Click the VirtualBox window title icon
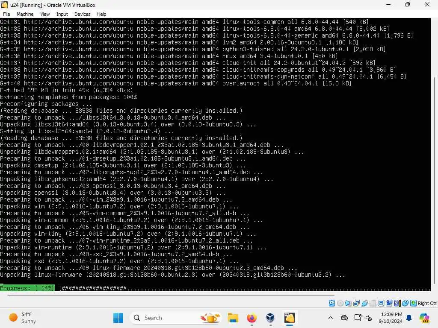Image resolution: width=438 pixels, height=328 pixels. pyautogui.click(x=4, y=5)
